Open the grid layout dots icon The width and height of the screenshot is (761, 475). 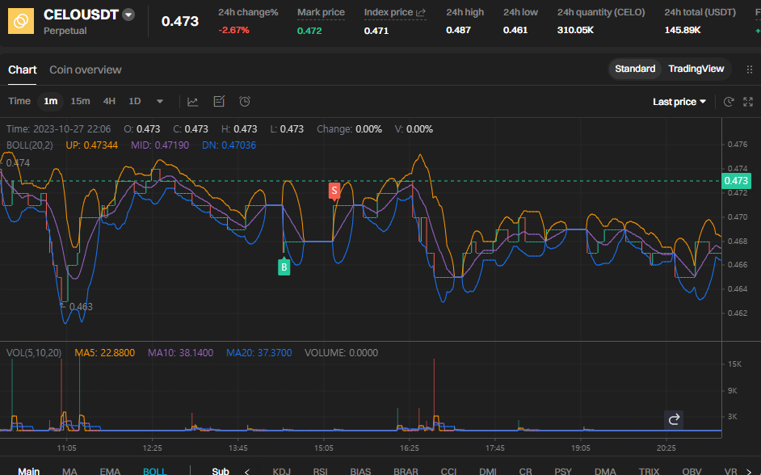pos(750,69)
